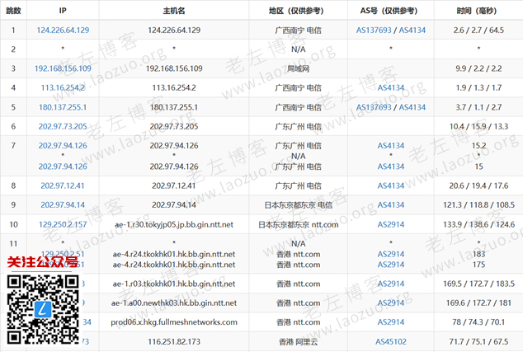The height and width of the screenshot is (352, 523).
Task: Click the 时间（毫秒） column header
Action: coord(478,11)
